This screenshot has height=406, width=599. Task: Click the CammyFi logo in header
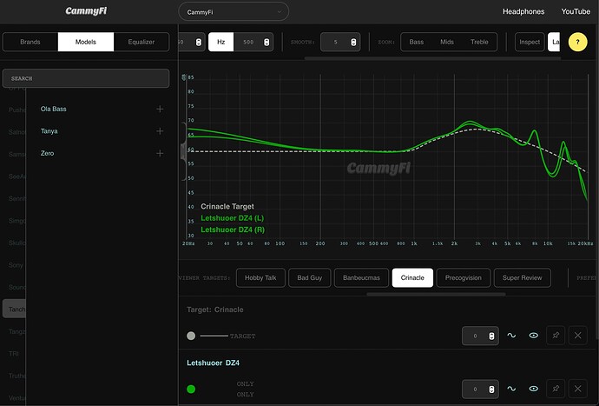[86, 10]
